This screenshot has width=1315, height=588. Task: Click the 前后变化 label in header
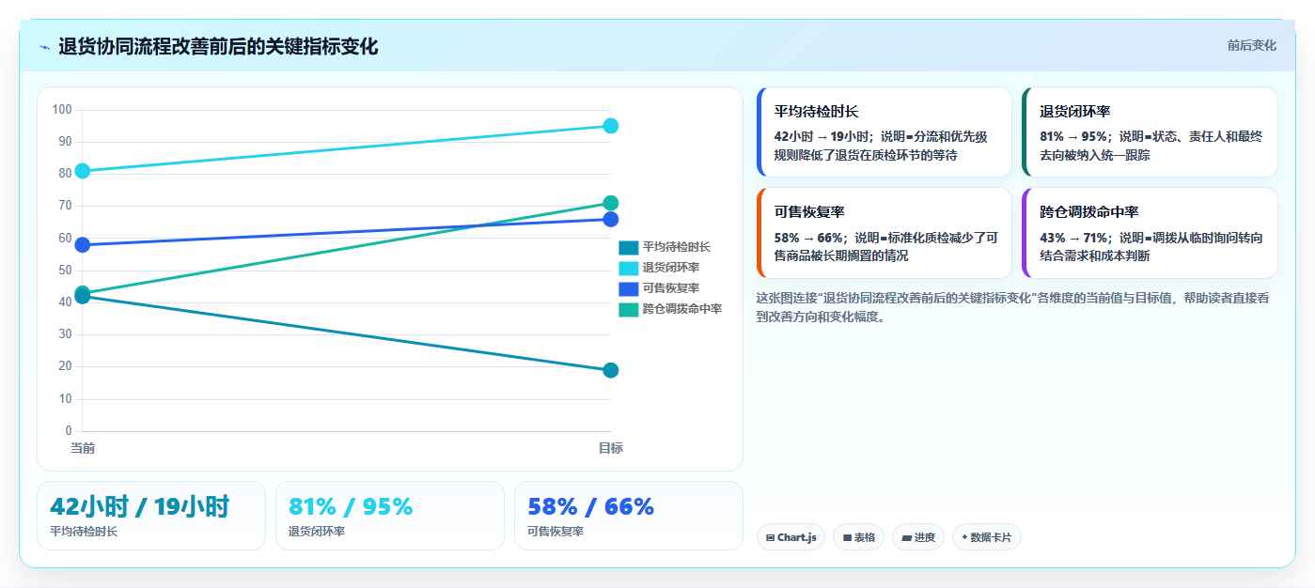[1251, 45]
